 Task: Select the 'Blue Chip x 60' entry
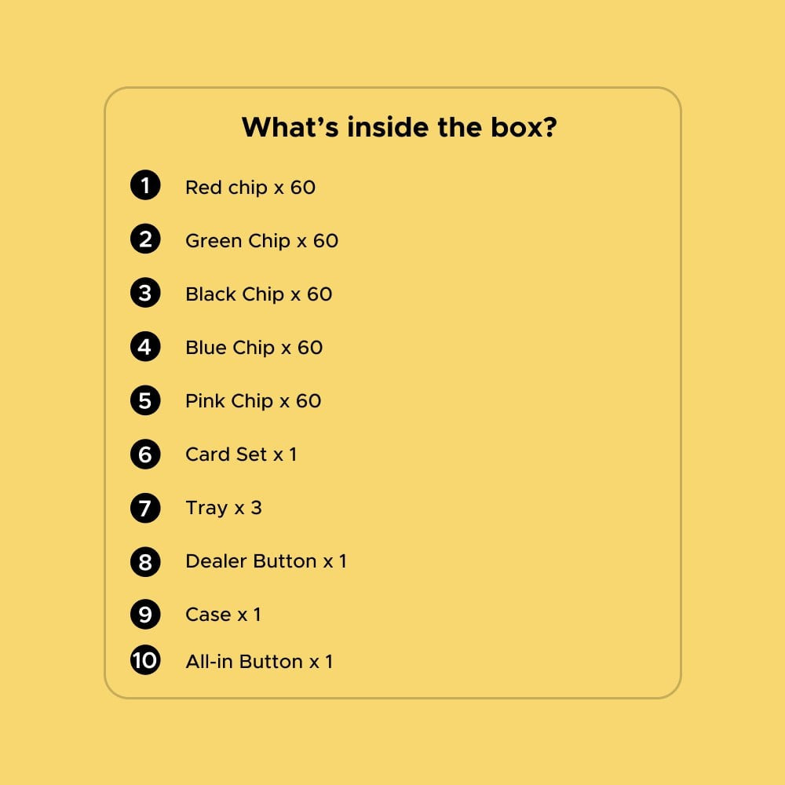[254, 348]
